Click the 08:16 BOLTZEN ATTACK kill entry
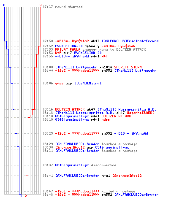The image size is (190, 211). click(x=100, y=109)
